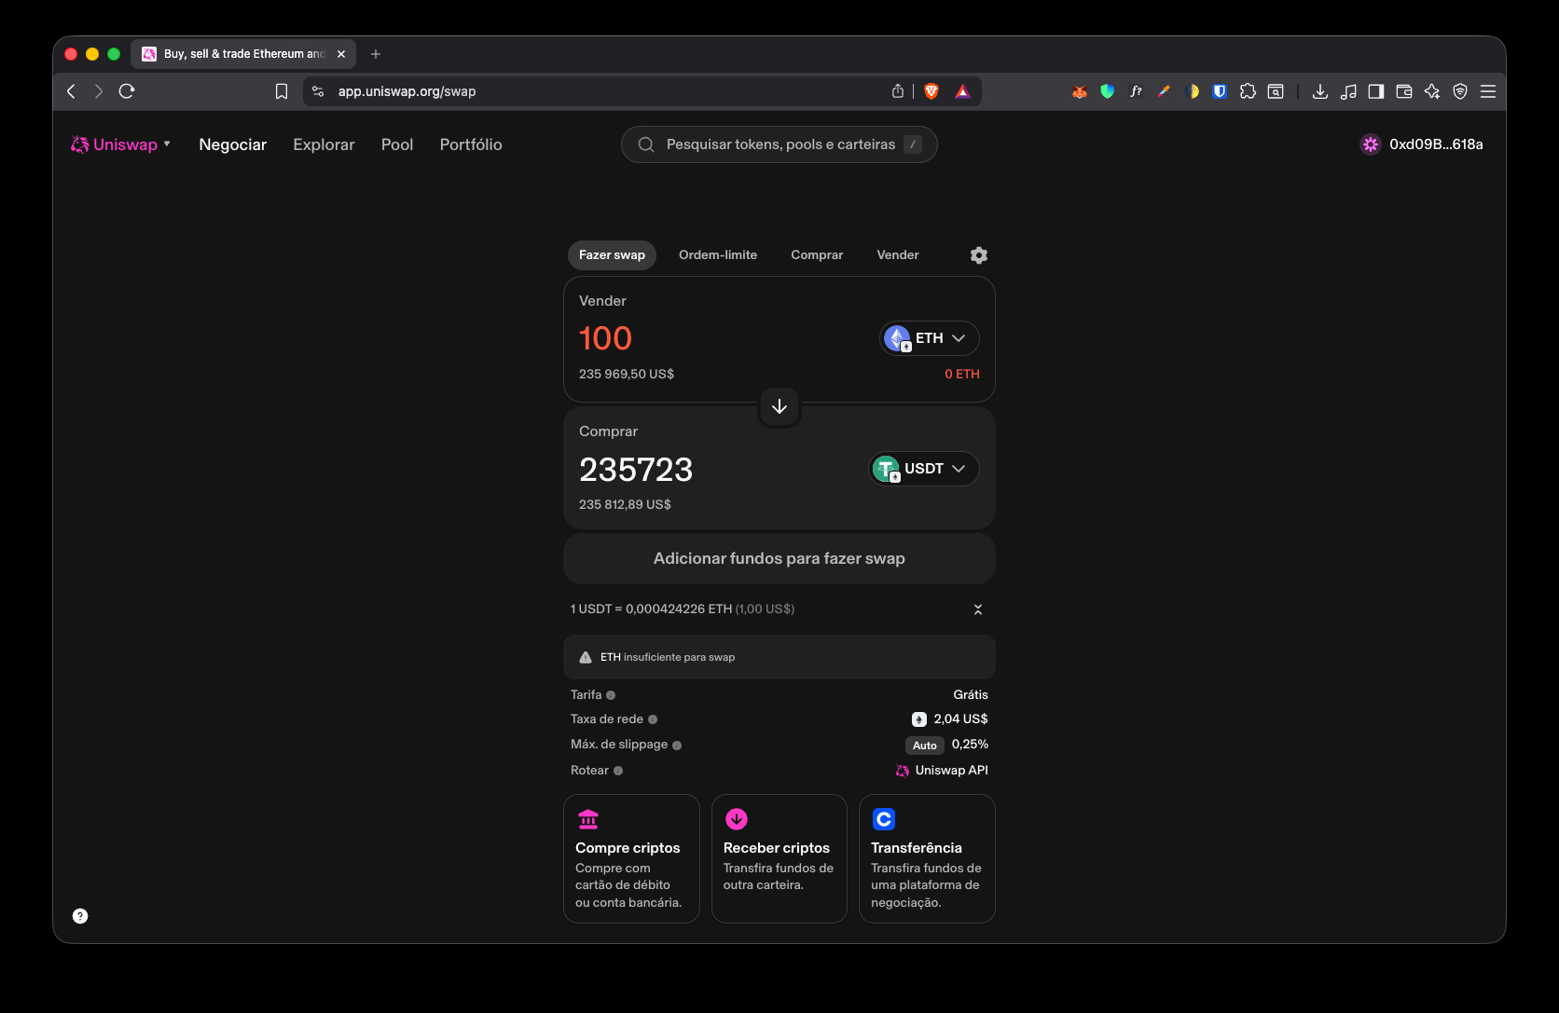Click the Brave Shields lion icon

point(931,91)
